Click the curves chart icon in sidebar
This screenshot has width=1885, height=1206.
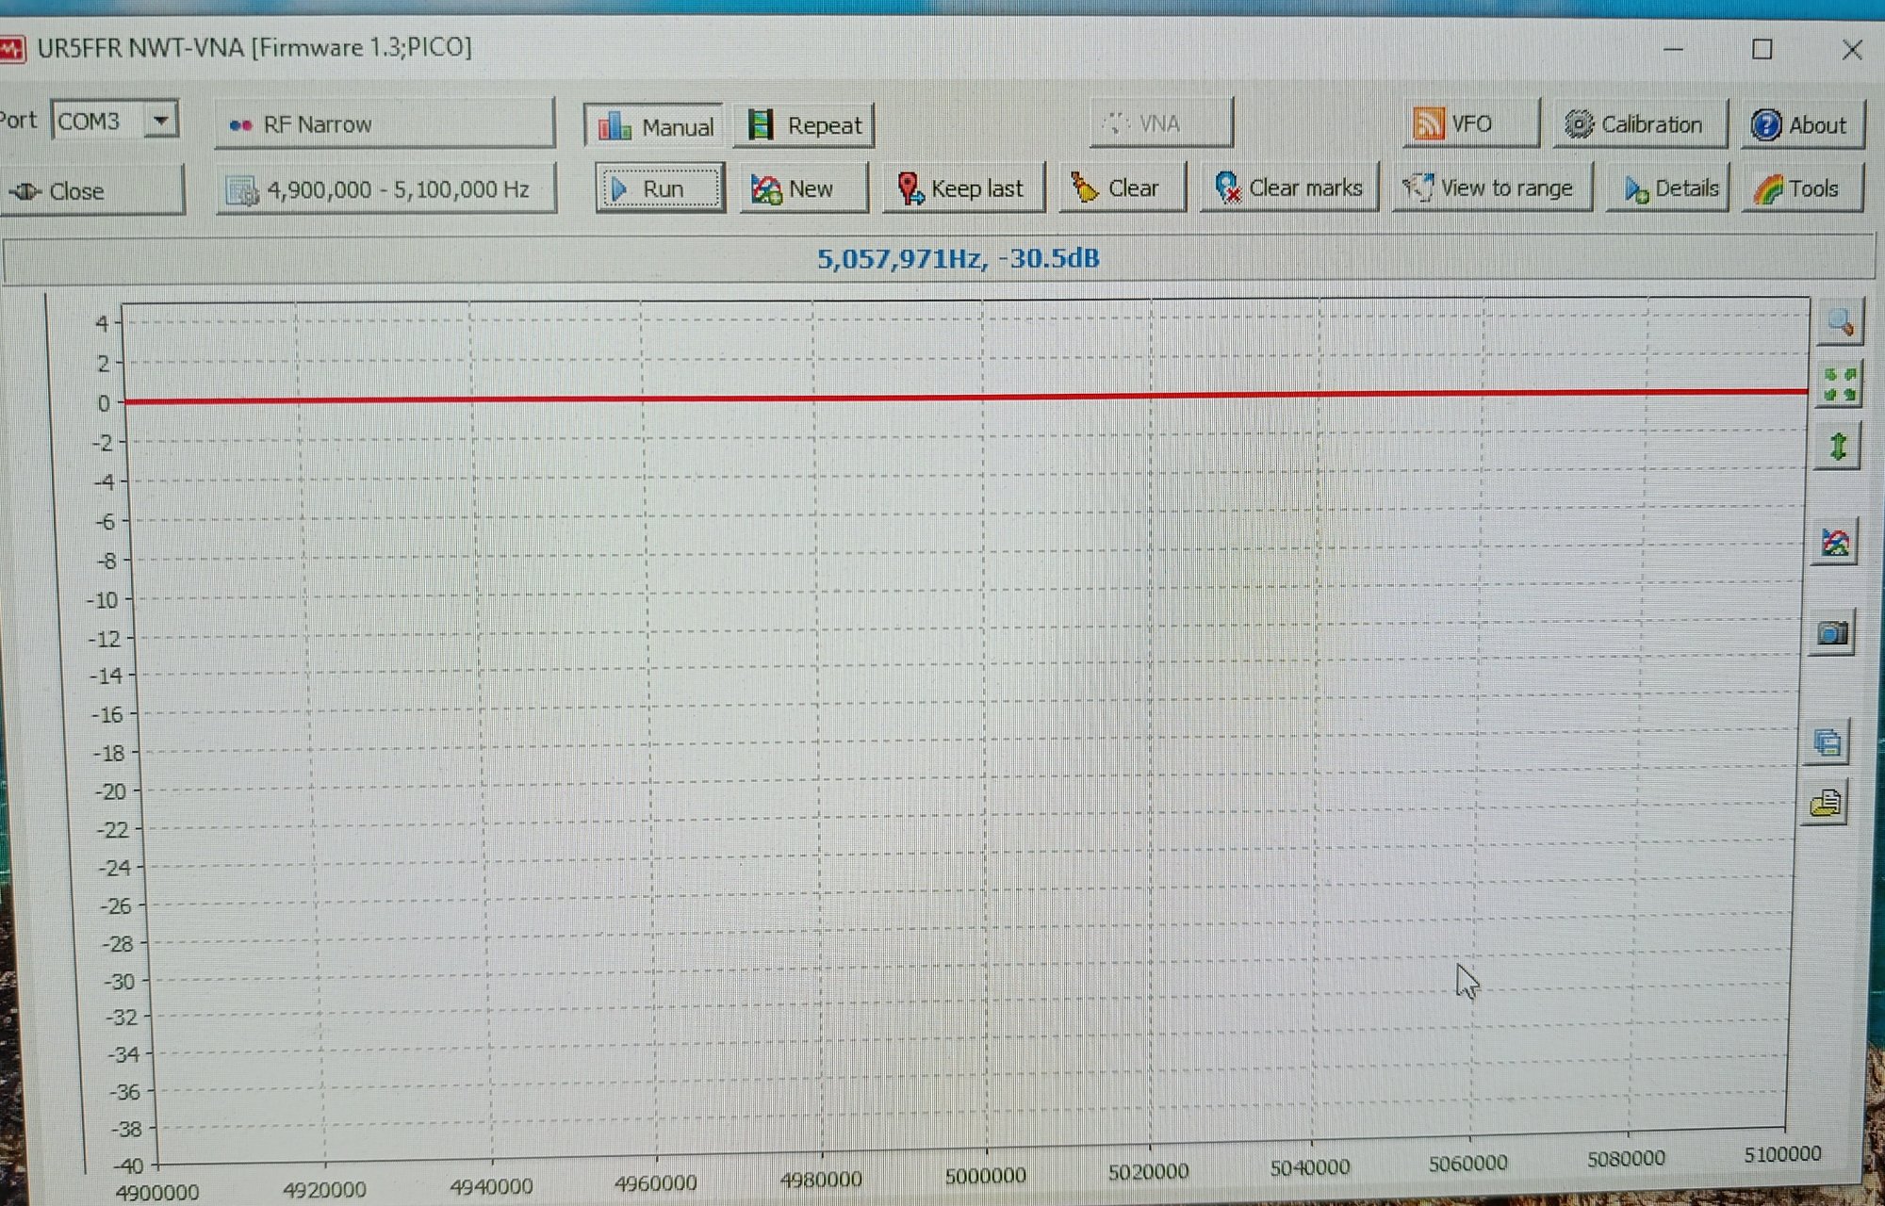(1834, 544)
